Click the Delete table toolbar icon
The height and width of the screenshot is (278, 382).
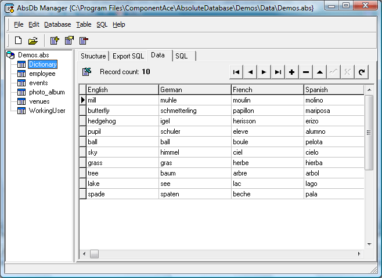[x=84, y=41]
